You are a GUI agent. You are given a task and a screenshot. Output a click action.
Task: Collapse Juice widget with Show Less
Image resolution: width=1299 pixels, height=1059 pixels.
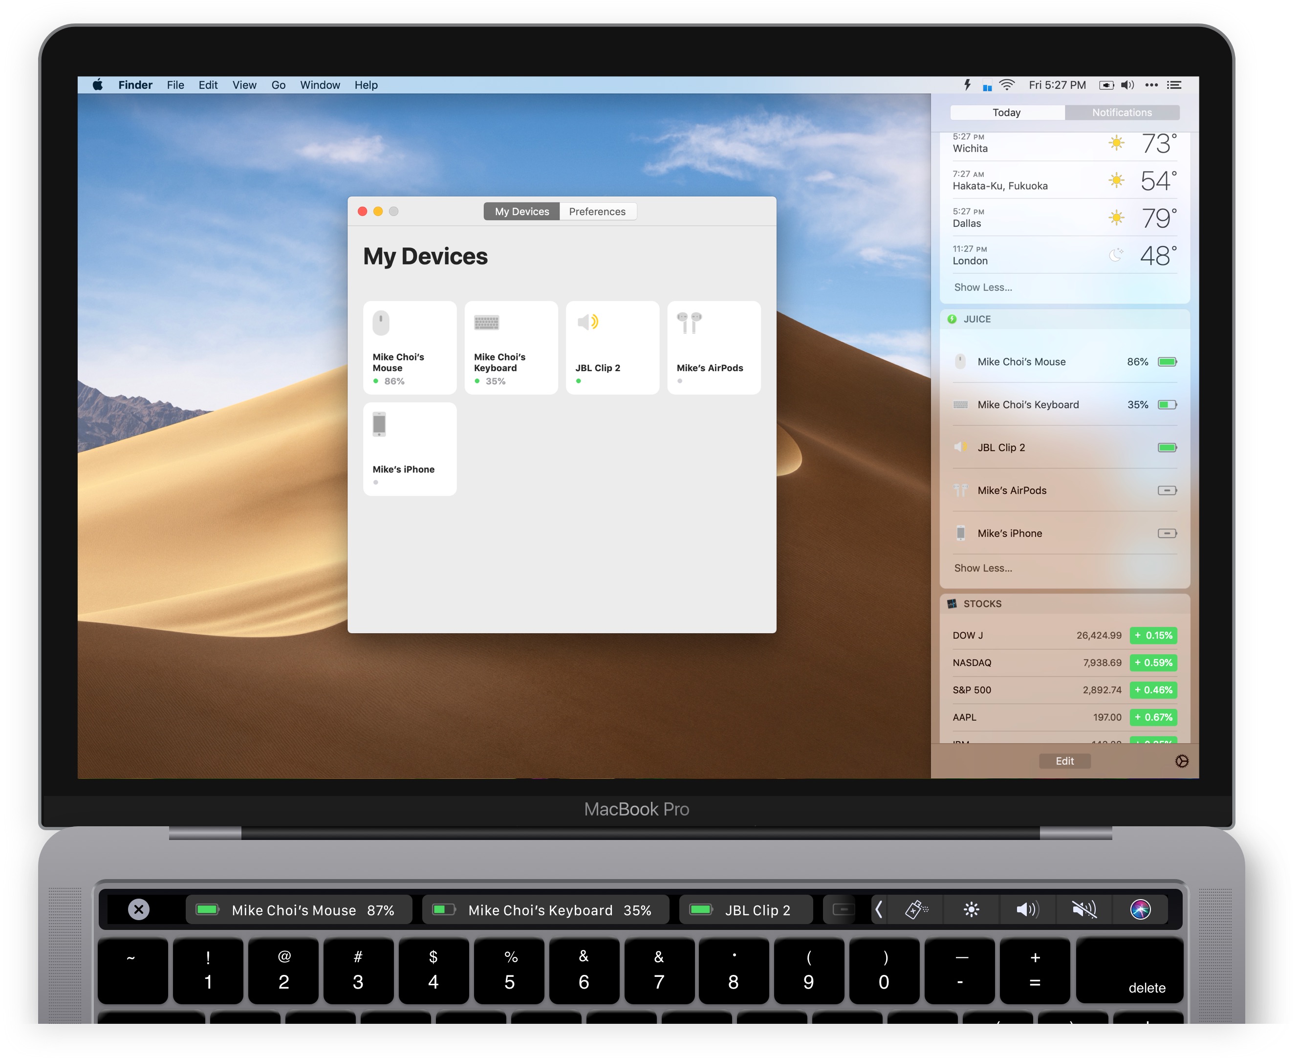coord(982,568)
